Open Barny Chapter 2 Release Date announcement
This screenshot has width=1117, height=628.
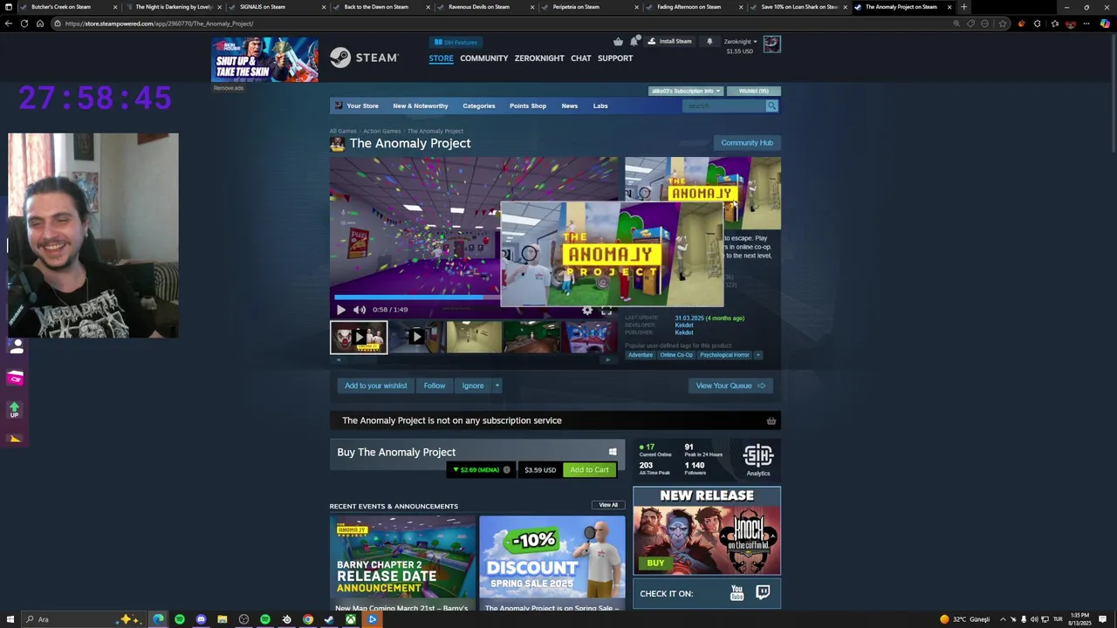click(402, 563)
